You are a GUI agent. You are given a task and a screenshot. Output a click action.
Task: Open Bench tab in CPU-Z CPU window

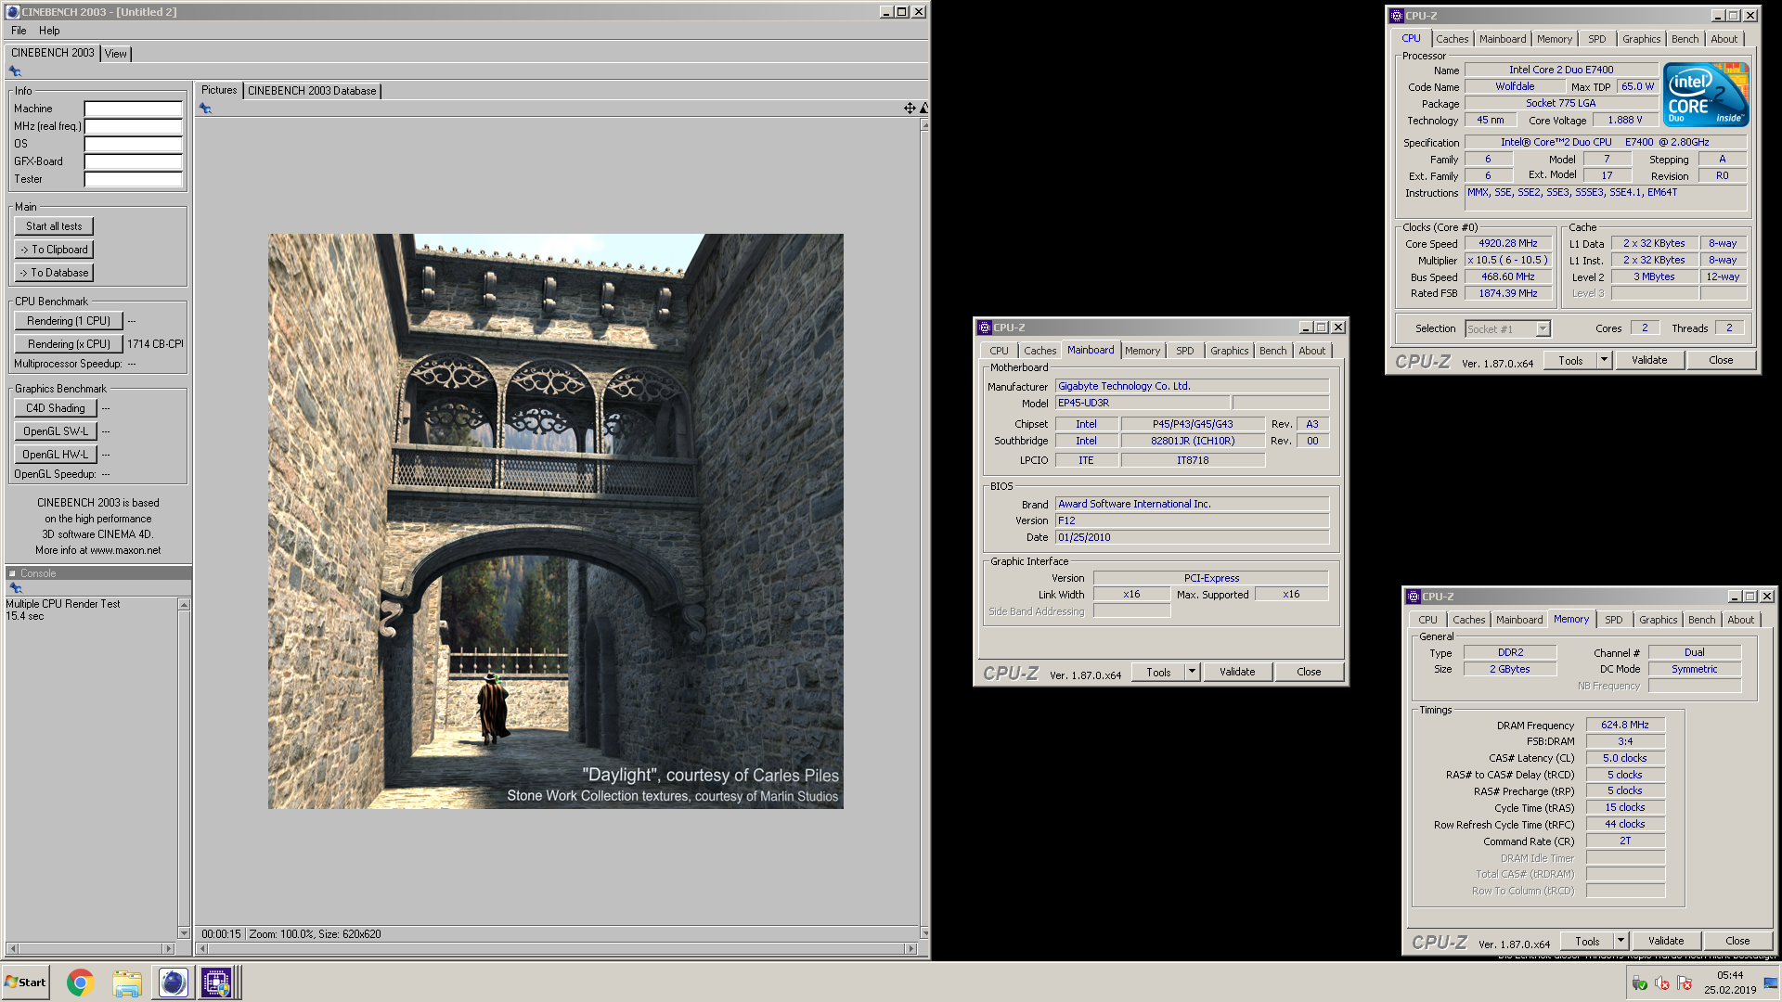click(1685, 39)
